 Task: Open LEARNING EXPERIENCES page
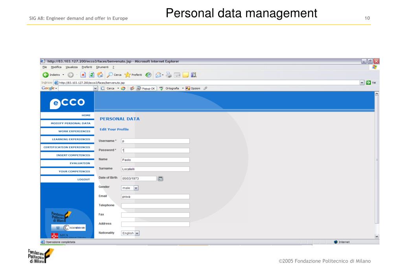(x=67, y=139)
